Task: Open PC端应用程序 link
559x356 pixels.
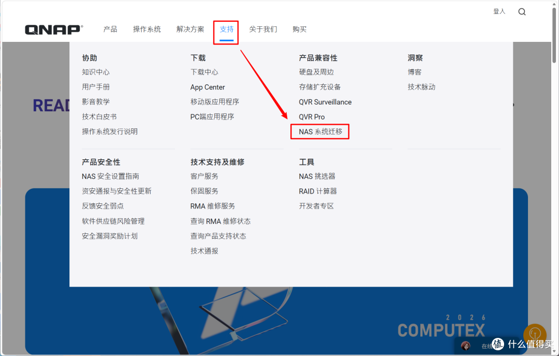Action: 212,117
